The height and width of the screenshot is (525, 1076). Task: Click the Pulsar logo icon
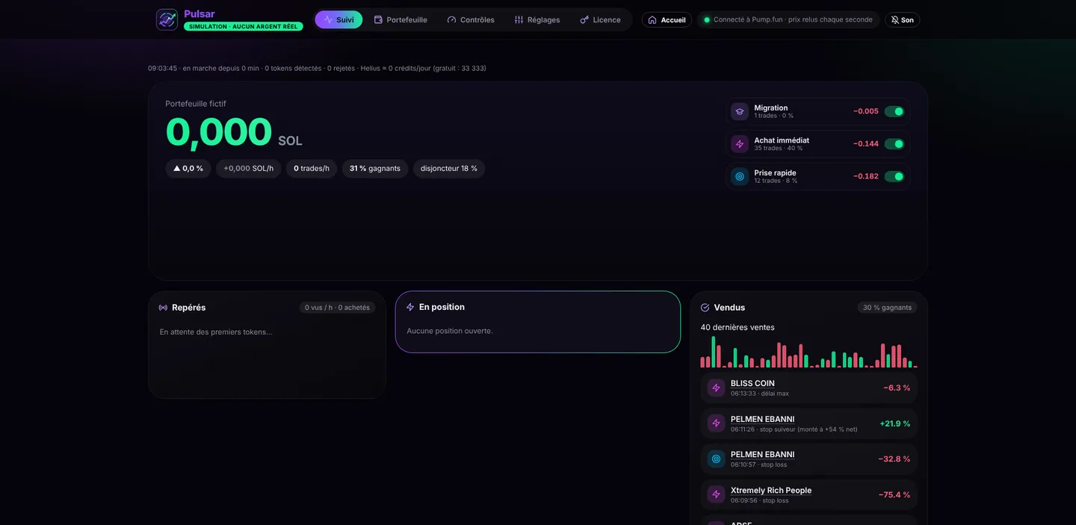(x=167, y=19)
